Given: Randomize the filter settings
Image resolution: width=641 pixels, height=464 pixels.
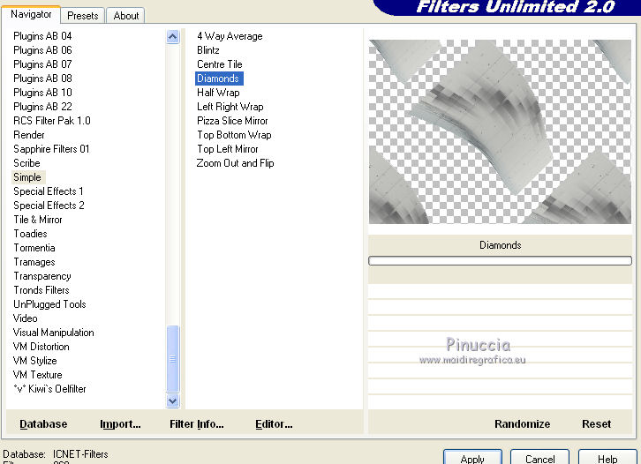Looking at the screenshot, I should 522,424.
